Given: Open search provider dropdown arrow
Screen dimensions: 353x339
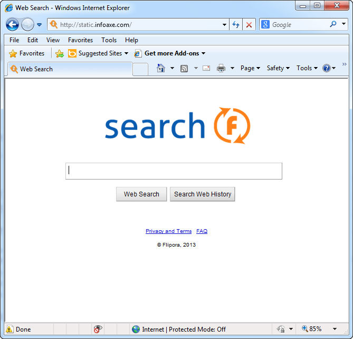Looking at the screenshot, I should coord(344,24).
